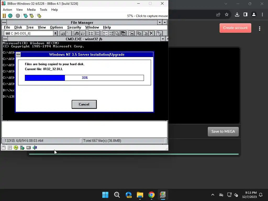The height and width of the screenshot is (201, 268).
Task: Click hard disk status icon
Action: coord(29,148)
